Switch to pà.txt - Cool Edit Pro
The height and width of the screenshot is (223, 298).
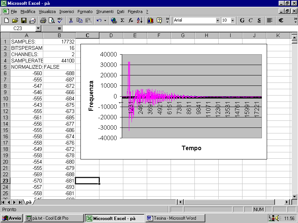tap(54, 218)
